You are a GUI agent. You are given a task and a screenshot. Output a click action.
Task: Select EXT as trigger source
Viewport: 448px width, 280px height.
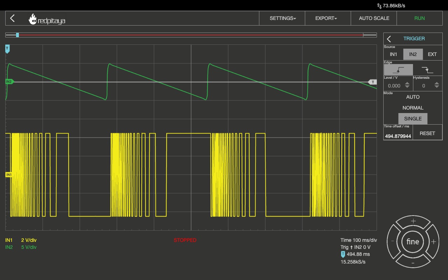coord(432,54)
